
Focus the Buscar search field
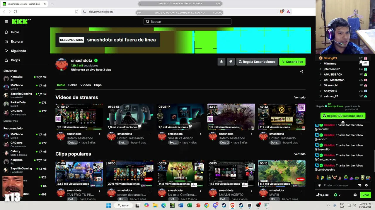(x=187, y=22)
